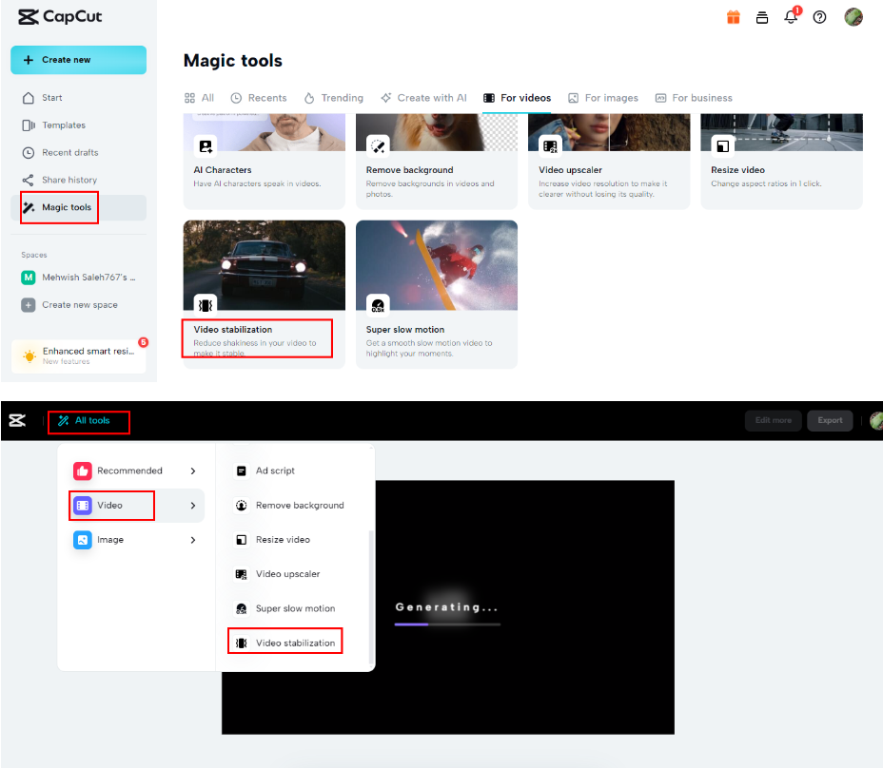The height and width of the screenshot is (768, 883).
Task: Click the Magic tools page heading
Action: coord(232,61)
